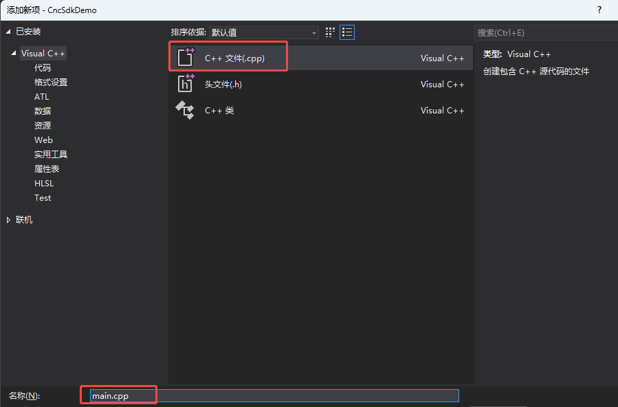
Task: Expand the 联机 tree section
Action: [9, 220]
